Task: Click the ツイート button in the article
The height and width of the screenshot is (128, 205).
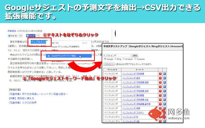Action: tap(13, 36)
